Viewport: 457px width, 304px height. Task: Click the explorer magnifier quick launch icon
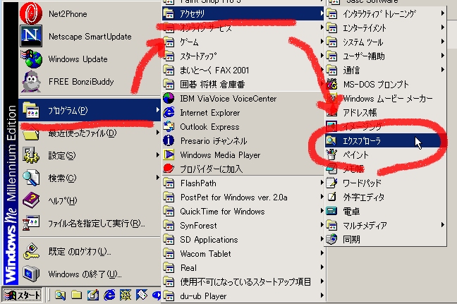click(x=60, y=296)
